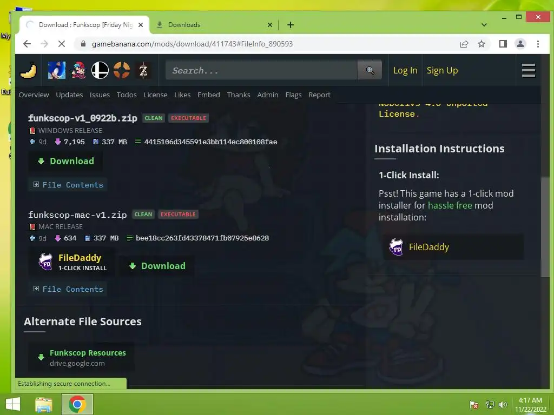Open the Zelda game icon beside Search
The width and height of the screenshot is (554, 415).
143,70
